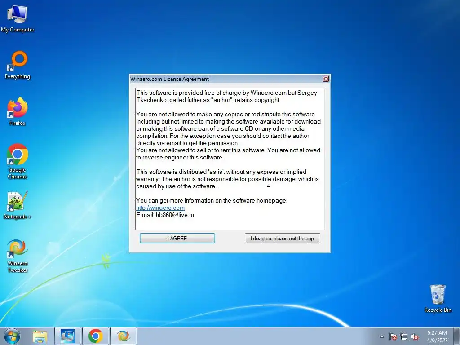Select the Recycle Bin icon

click(x=438, y=298)
